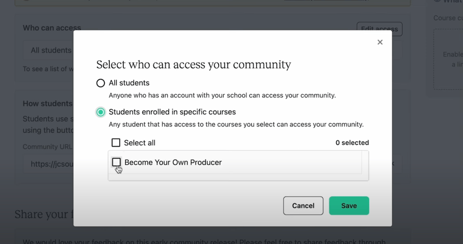Check the "Become Your Own Producer" course checkbox
Image resolution: width=463 pixels, height=244 pixels.
(x=116, y=162)
